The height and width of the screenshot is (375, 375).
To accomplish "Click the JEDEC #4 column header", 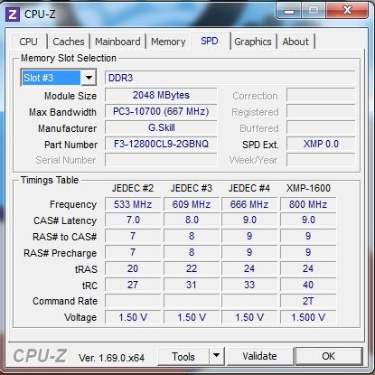I will tap(249, 188).
